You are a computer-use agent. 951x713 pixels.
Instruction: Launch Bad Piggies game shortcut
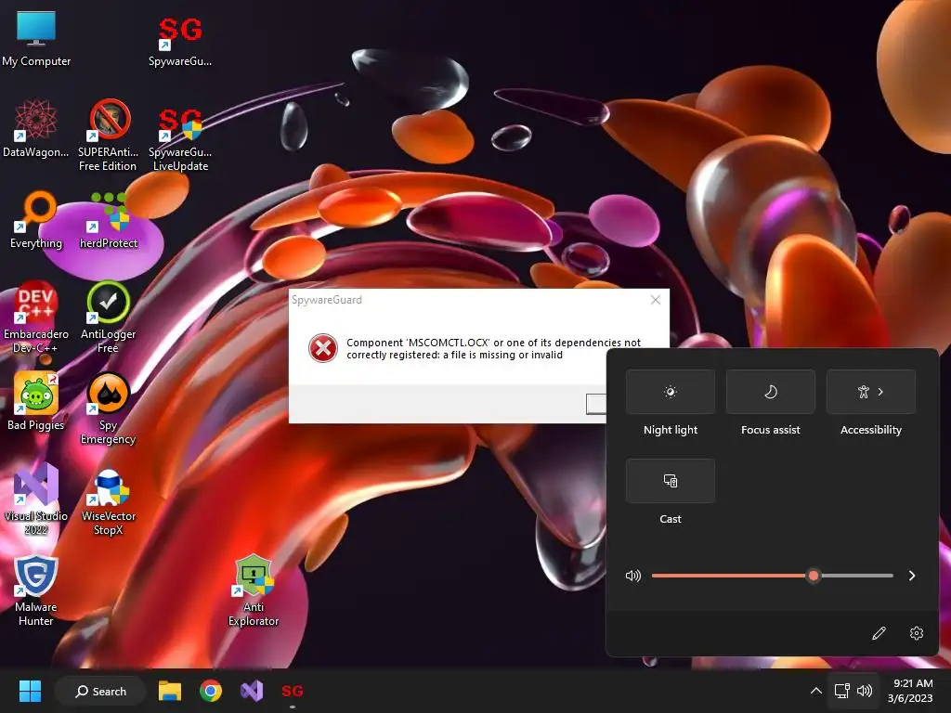36,401
